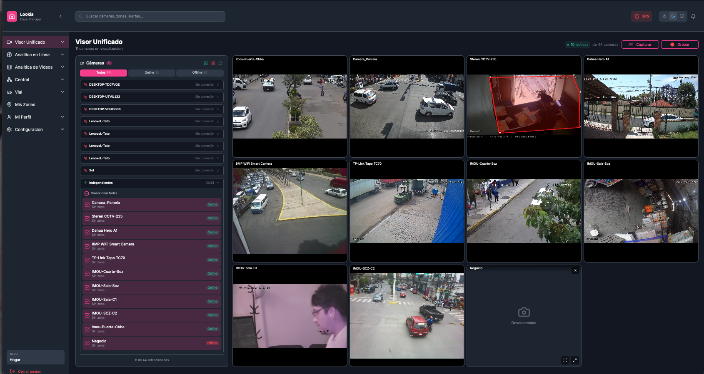704x374 pixels.
Task: Expand the DESKTOP-TD07VQE device row
Action: 152,85
